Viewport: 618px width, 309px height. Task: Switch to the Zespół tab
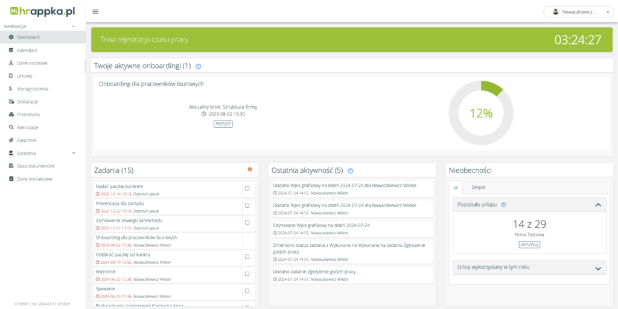coord(479,187)
